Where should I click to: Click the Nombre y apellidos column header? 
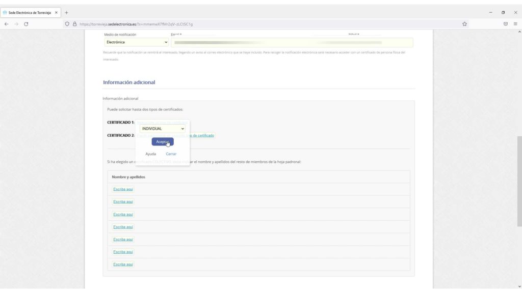tap(128, 177)
